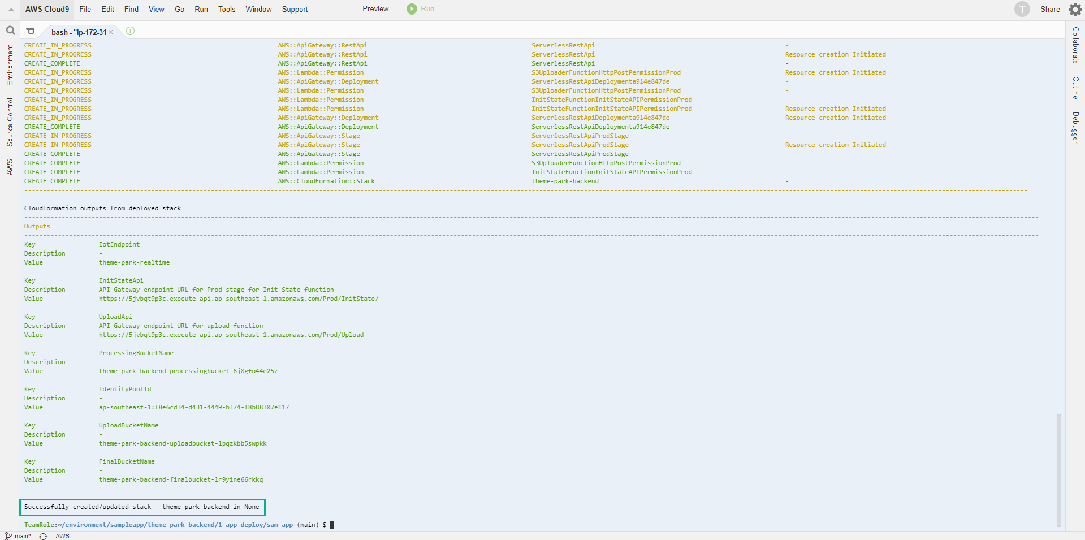The width and height of the screenshot is (1085, 540).
Task: Click the "ProcessingBucketName" key
Action: click(136, 353)
